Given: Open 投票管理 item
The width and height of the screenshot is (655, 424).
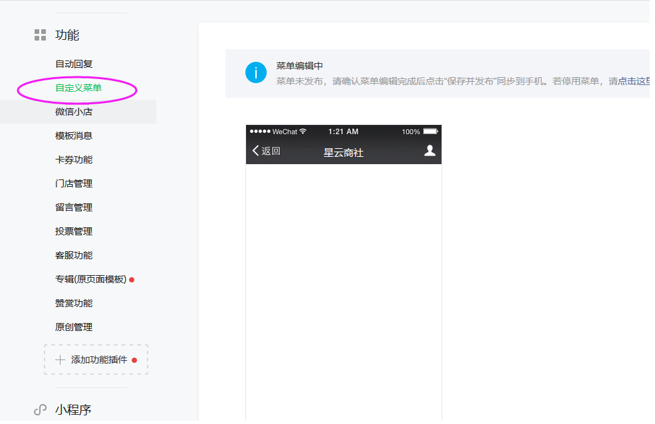Looking at the screenshot, I should [x=74, y=232].
